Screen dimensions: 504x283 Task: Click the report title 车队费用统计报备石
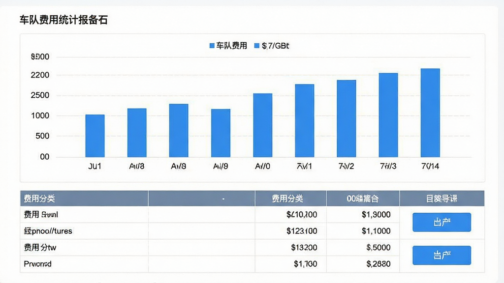pos(63,20)
